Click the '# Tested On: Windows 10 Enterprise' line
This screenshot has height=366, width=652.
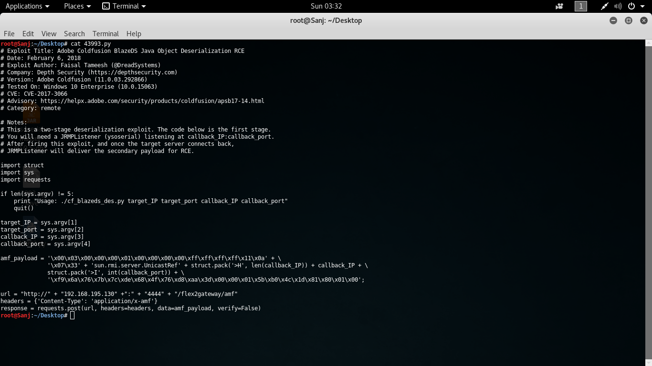pos(79,87)
